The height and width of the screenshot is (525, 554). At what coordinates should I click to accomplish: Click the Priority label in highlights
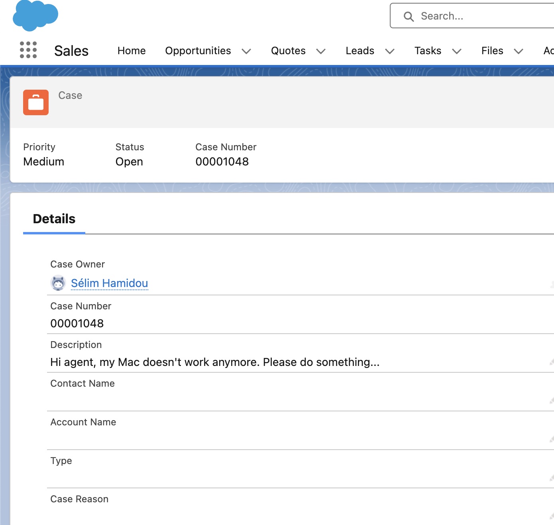pyautogui.click(x=39, y=147)
